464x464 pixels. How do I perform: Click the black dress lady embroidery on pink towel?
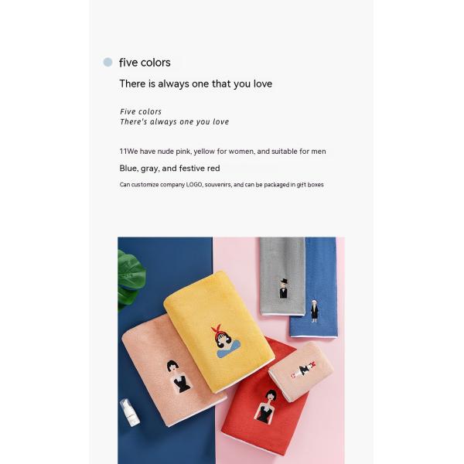click(179, 377)
